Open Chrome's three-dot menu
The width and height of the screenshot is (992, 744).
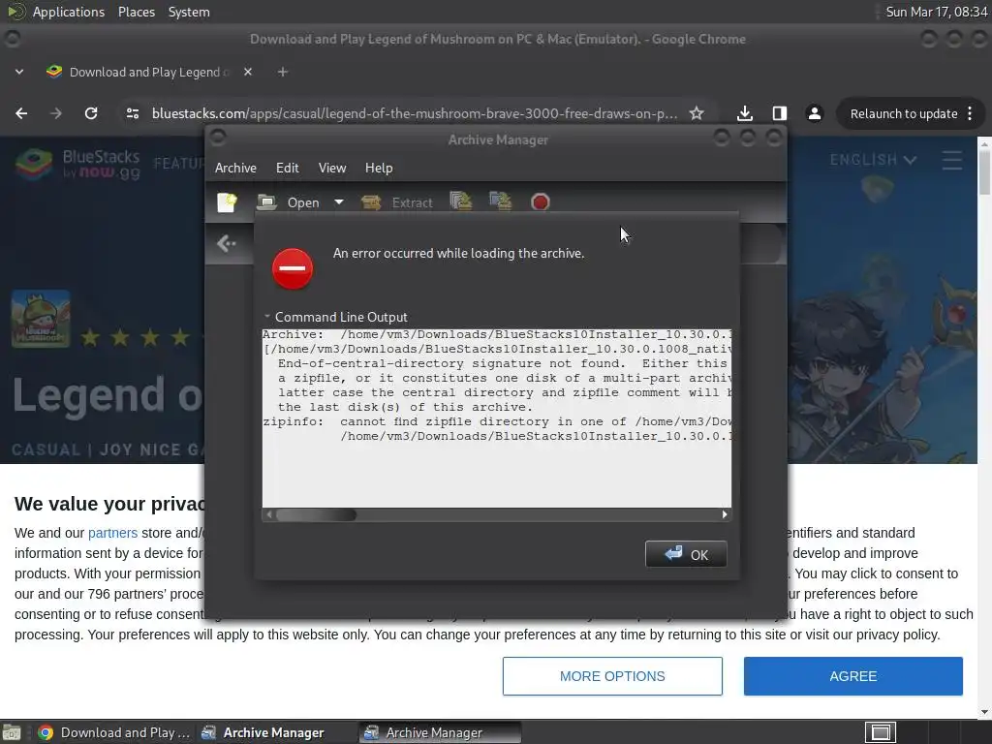tap(971, 114)
